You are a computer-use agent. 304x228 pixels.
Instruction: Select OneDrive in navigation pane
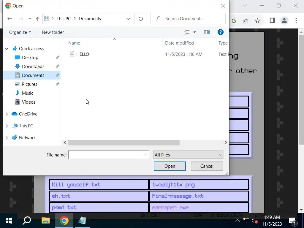point(28,114)
